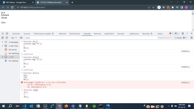Expand the Uncaught TypeError stack trace
Viewport: 194px width, 109px height.
coord(25,82)
